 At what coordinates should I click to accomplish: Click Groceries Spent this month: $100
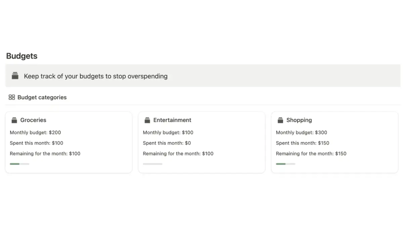pyautogui.click(x=36, y=143)
